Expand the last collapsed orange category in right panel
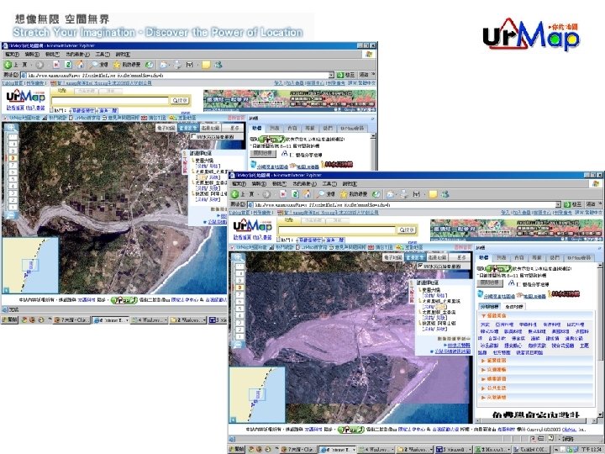 483,397
